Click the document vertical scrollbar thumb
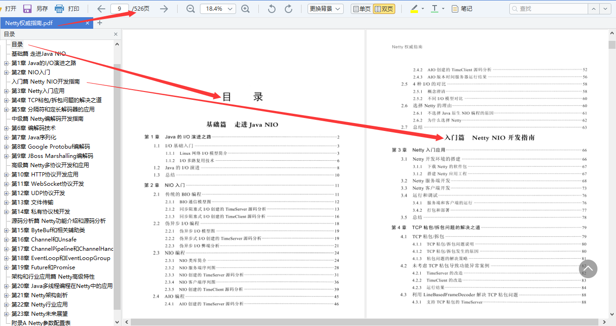616x326 pixels. click(612, 45)
